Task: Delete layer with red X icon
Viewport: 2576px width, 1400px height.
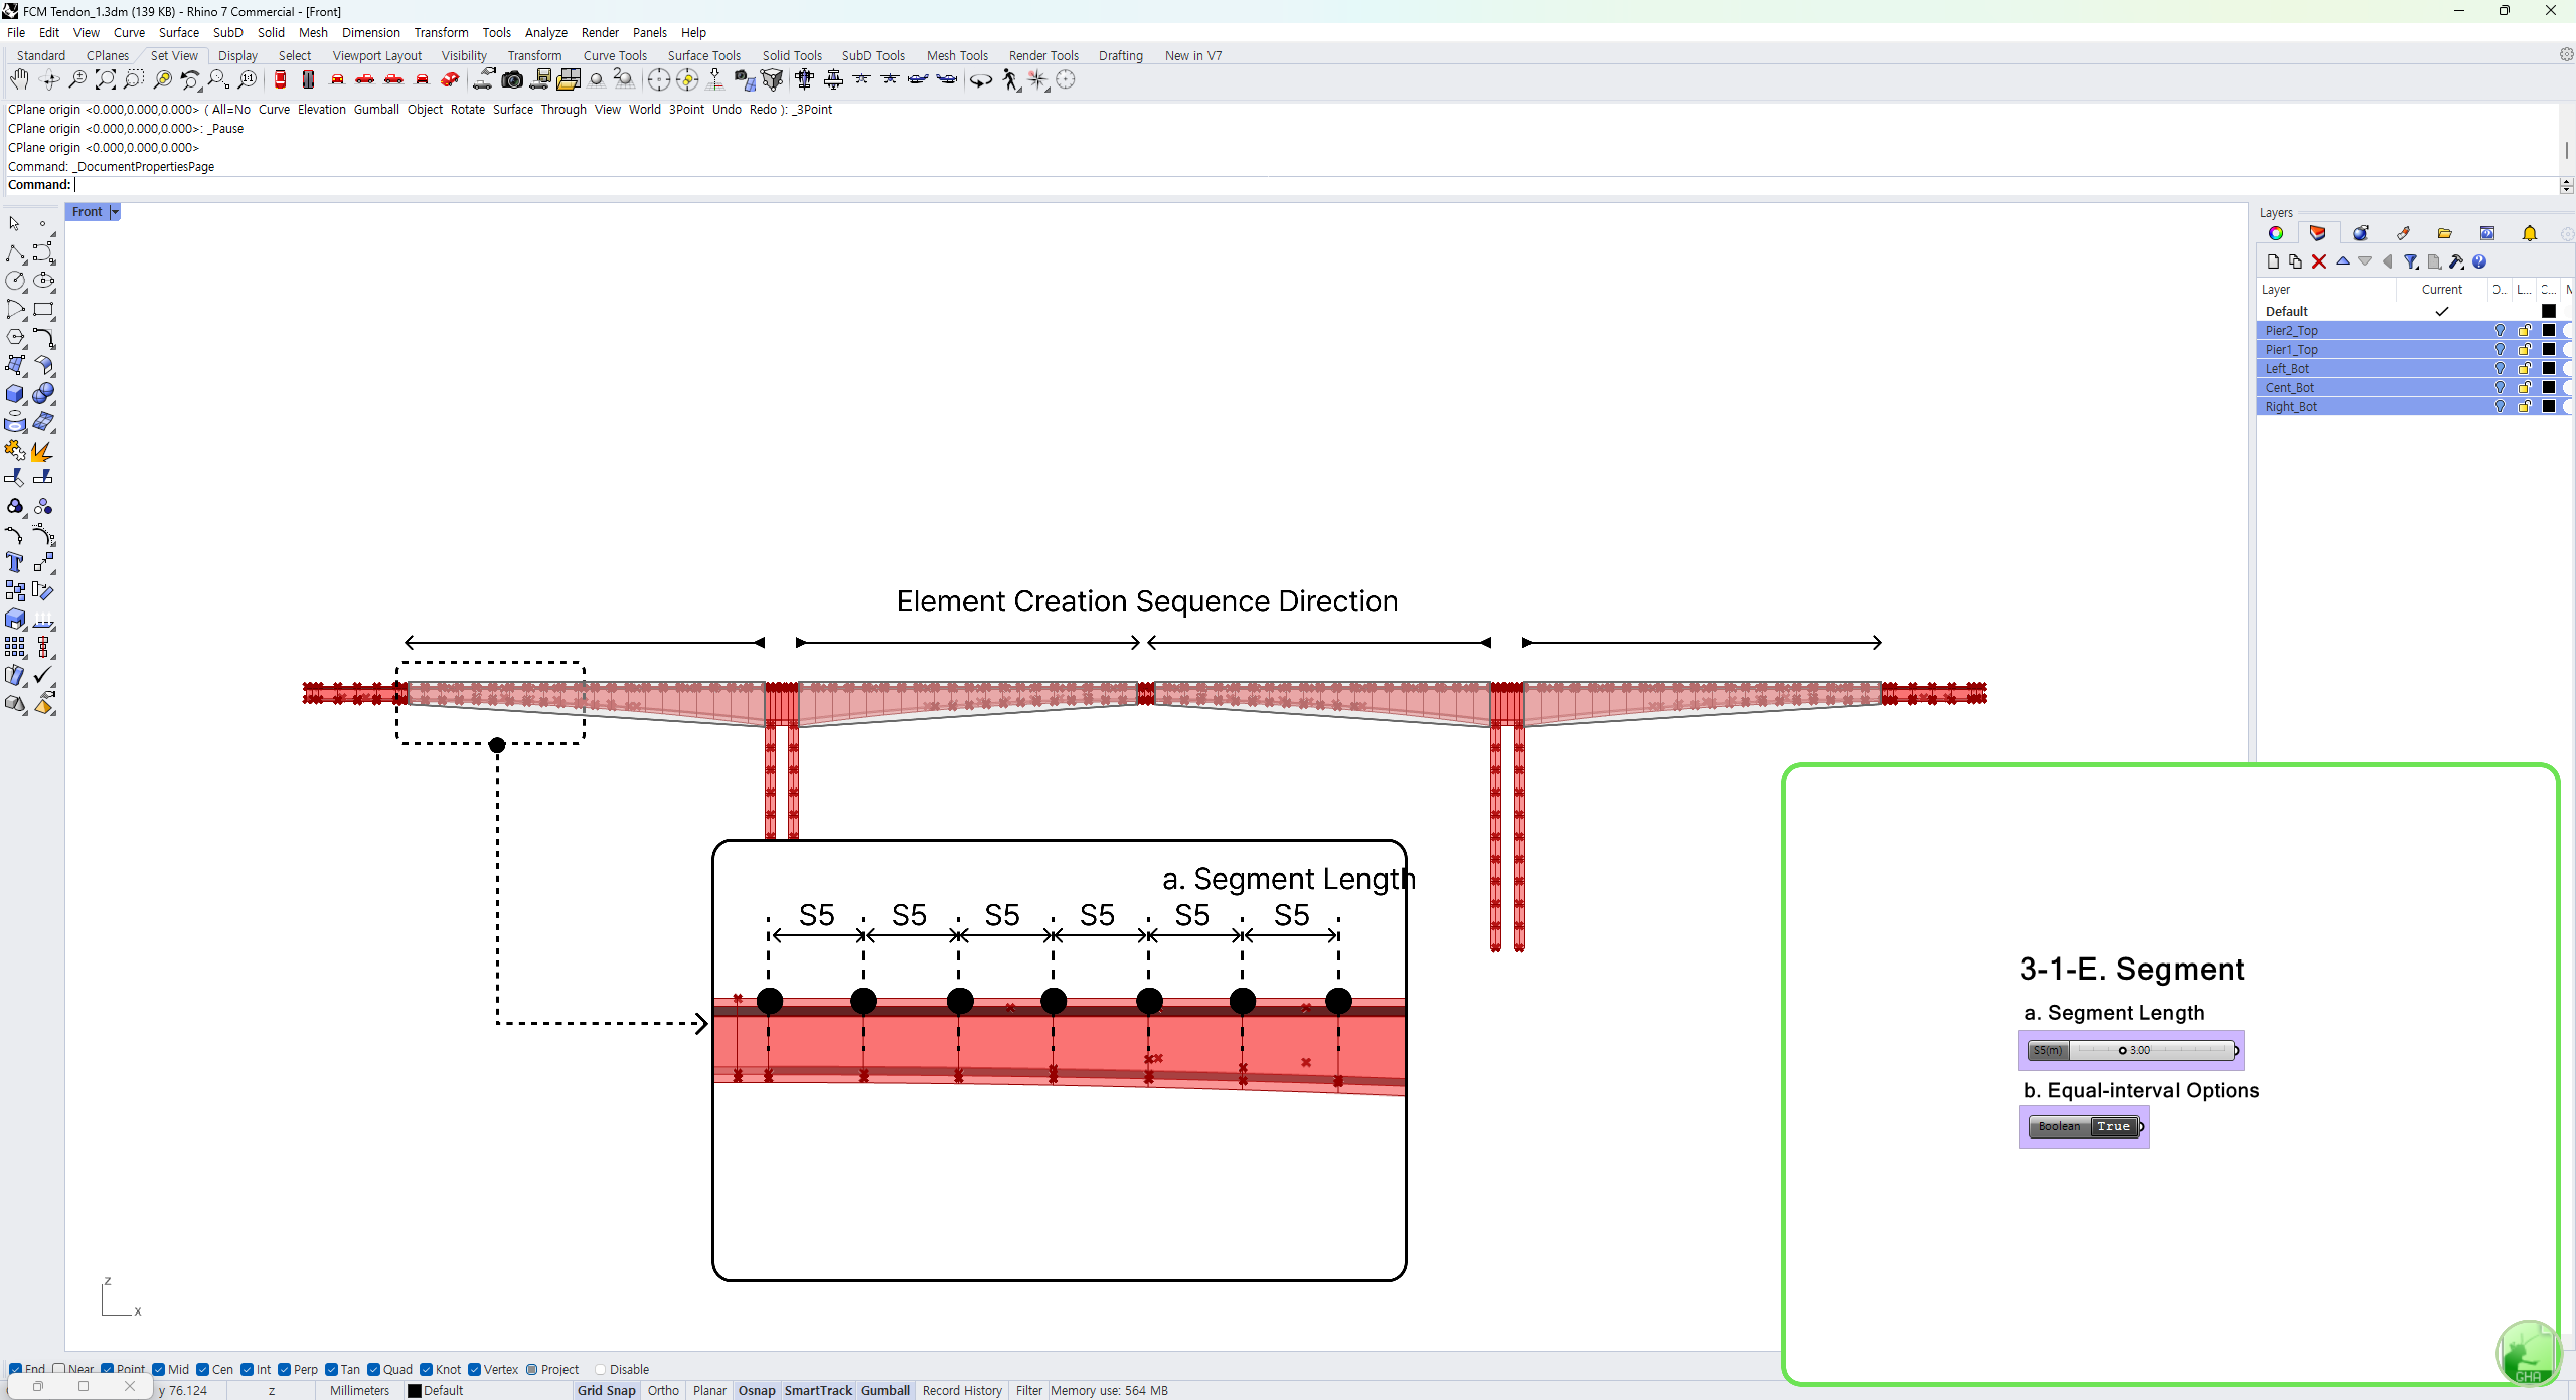Action: click(2319, 262)
